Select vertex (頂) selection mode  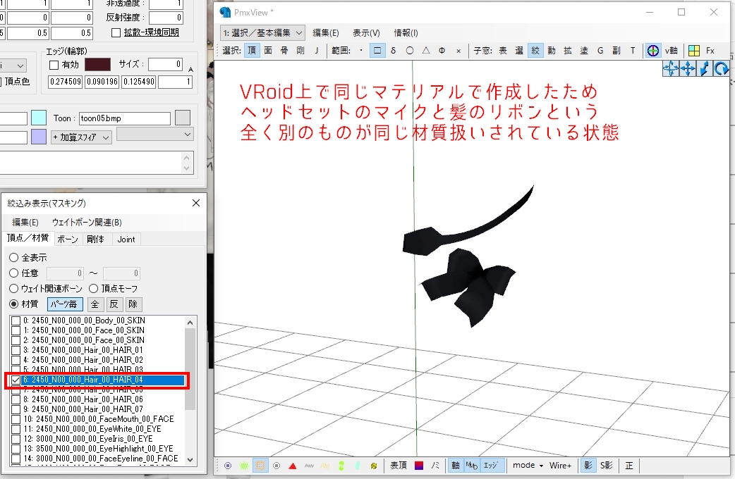coord(253,50)
